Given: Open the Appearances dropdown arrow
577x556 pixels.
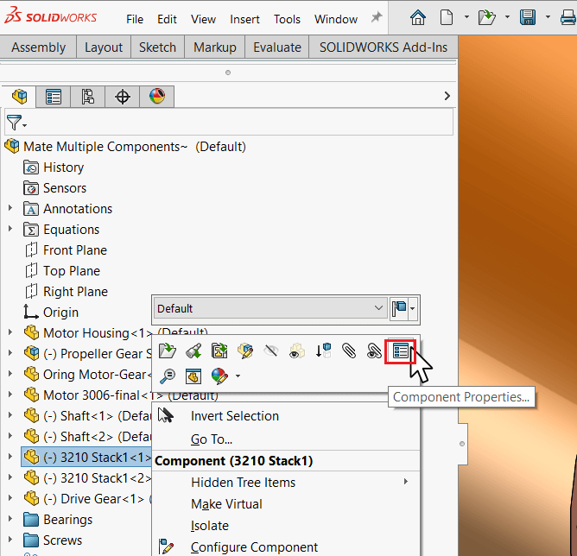Looking at the screenshot, I should point(238,376).
